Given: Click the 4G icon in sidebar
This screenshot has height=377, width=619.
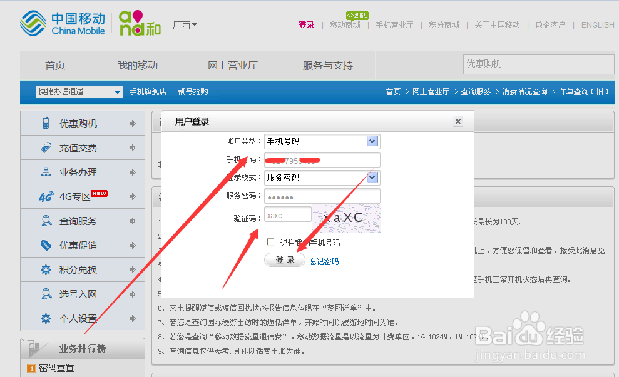Looking at the screenshot, I should point(46,196).
